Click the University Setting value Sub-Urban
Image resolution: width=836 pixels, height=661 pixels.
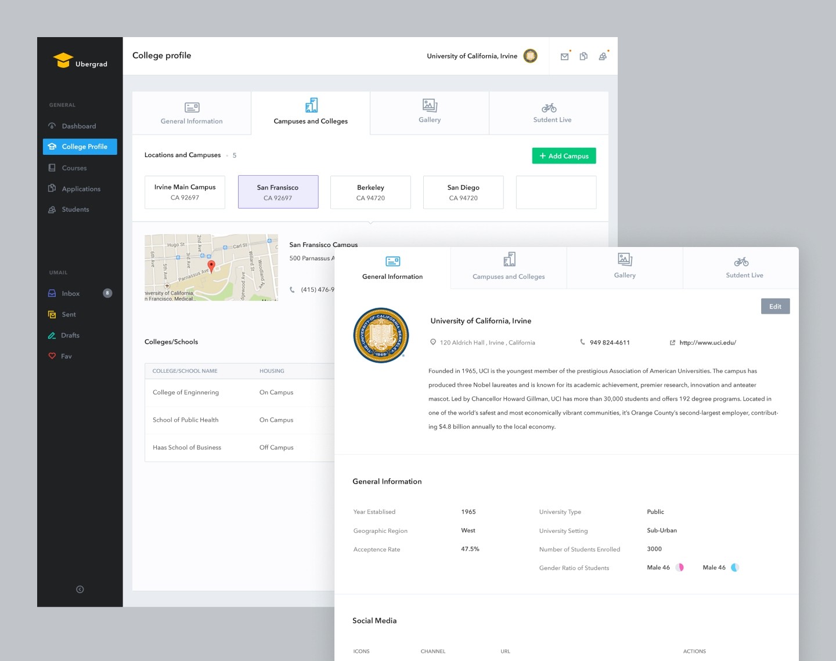662,531
